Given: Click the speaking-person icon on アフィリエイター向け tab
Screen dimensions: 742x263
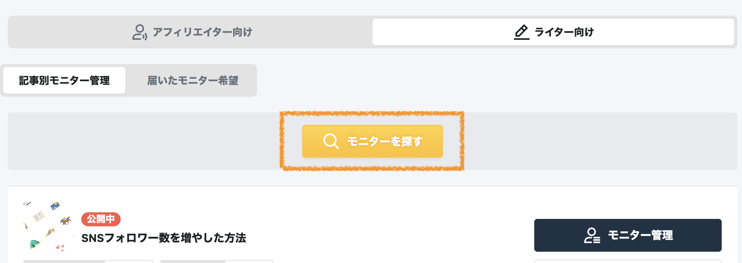Looking at the screenshot, I should click(x=139, y=32).
